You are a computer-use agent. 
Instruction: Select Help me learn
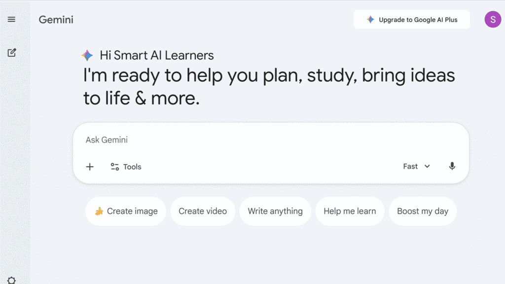point(350,211)
